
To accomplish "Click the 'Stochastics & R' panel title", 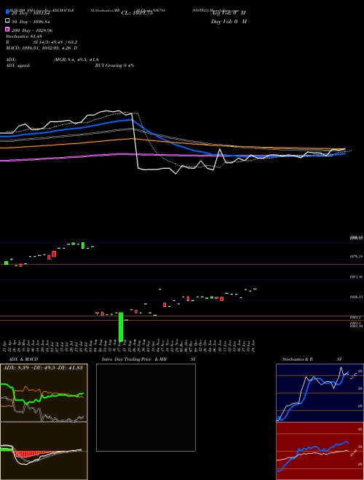I will click(297, 359).
